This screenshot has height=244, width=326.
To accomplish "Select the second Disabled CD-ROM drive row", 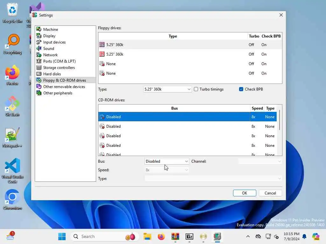I will 187,126.
